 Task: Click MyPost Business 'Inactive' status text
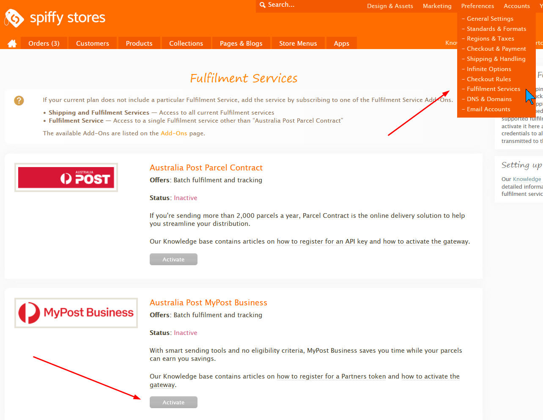coord(186,333)
